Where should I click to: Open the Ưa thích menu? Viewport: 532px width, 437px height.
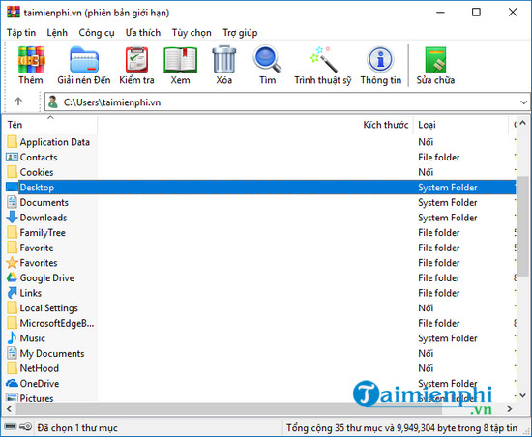click(x=143, y=33)
